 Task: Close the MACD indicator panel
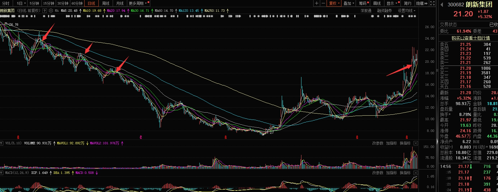(416, 173)
